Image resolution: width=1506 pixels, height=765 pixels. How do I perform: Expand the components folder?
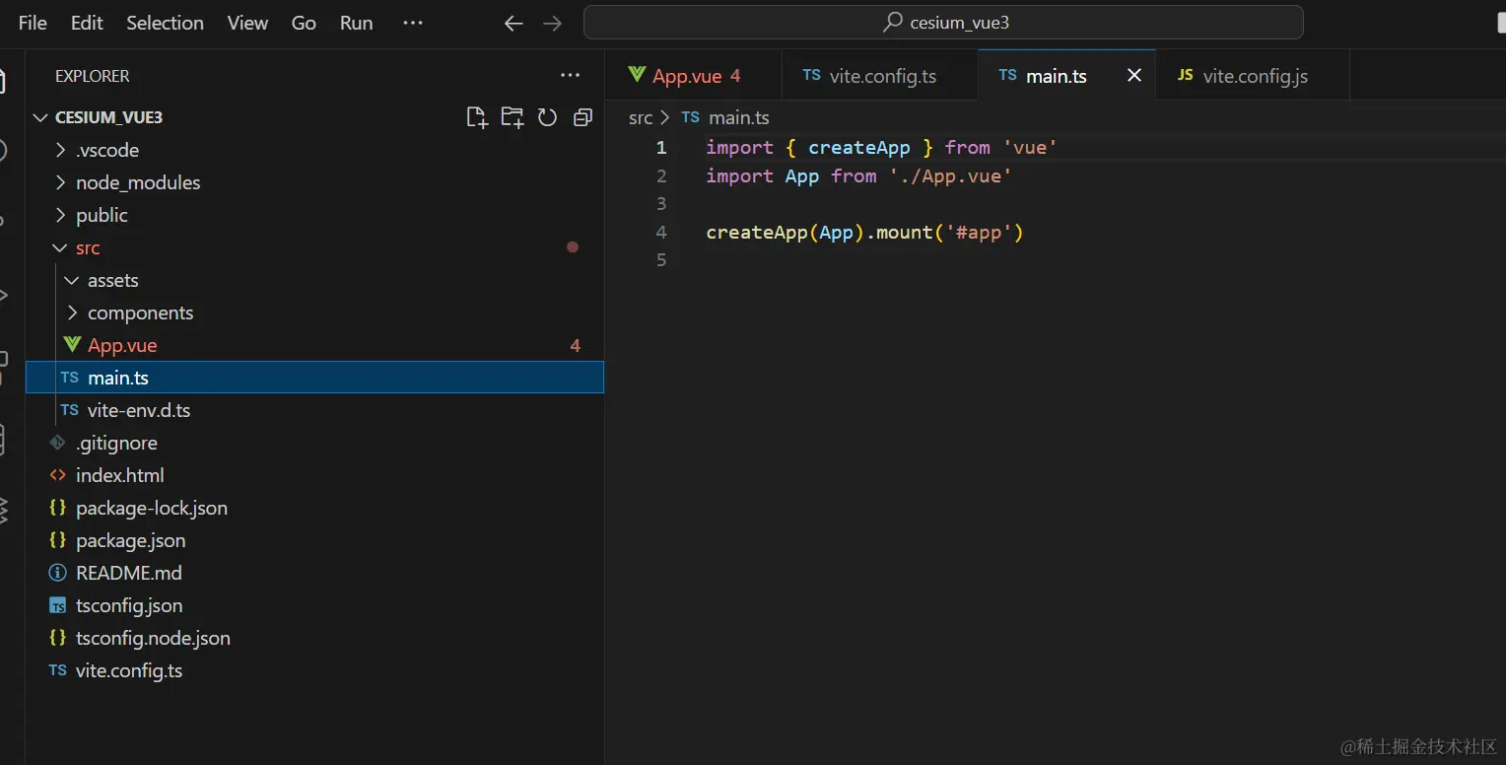coord(314,313)
